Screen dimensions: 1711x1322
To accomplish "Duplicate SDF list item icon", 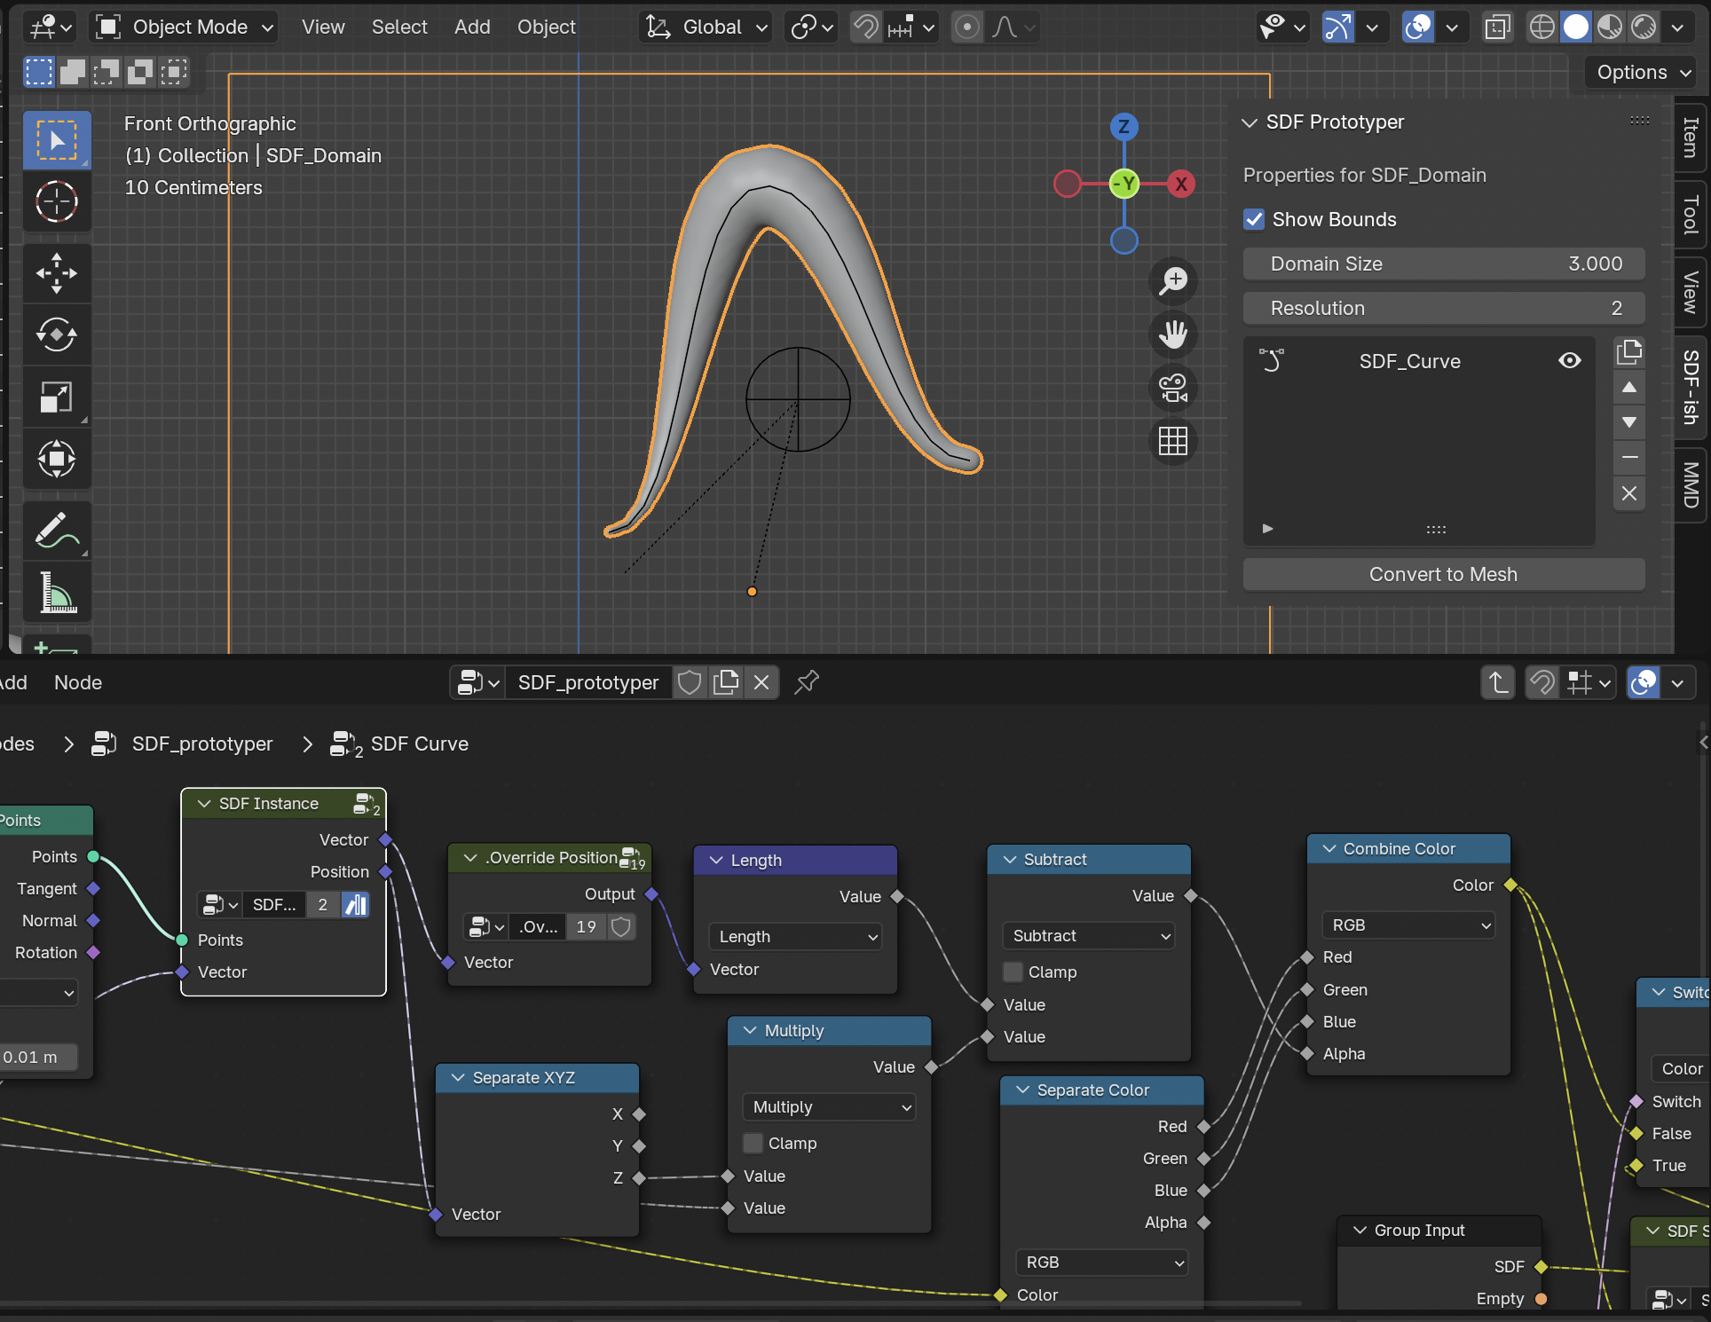I will tap(1629, 352).
